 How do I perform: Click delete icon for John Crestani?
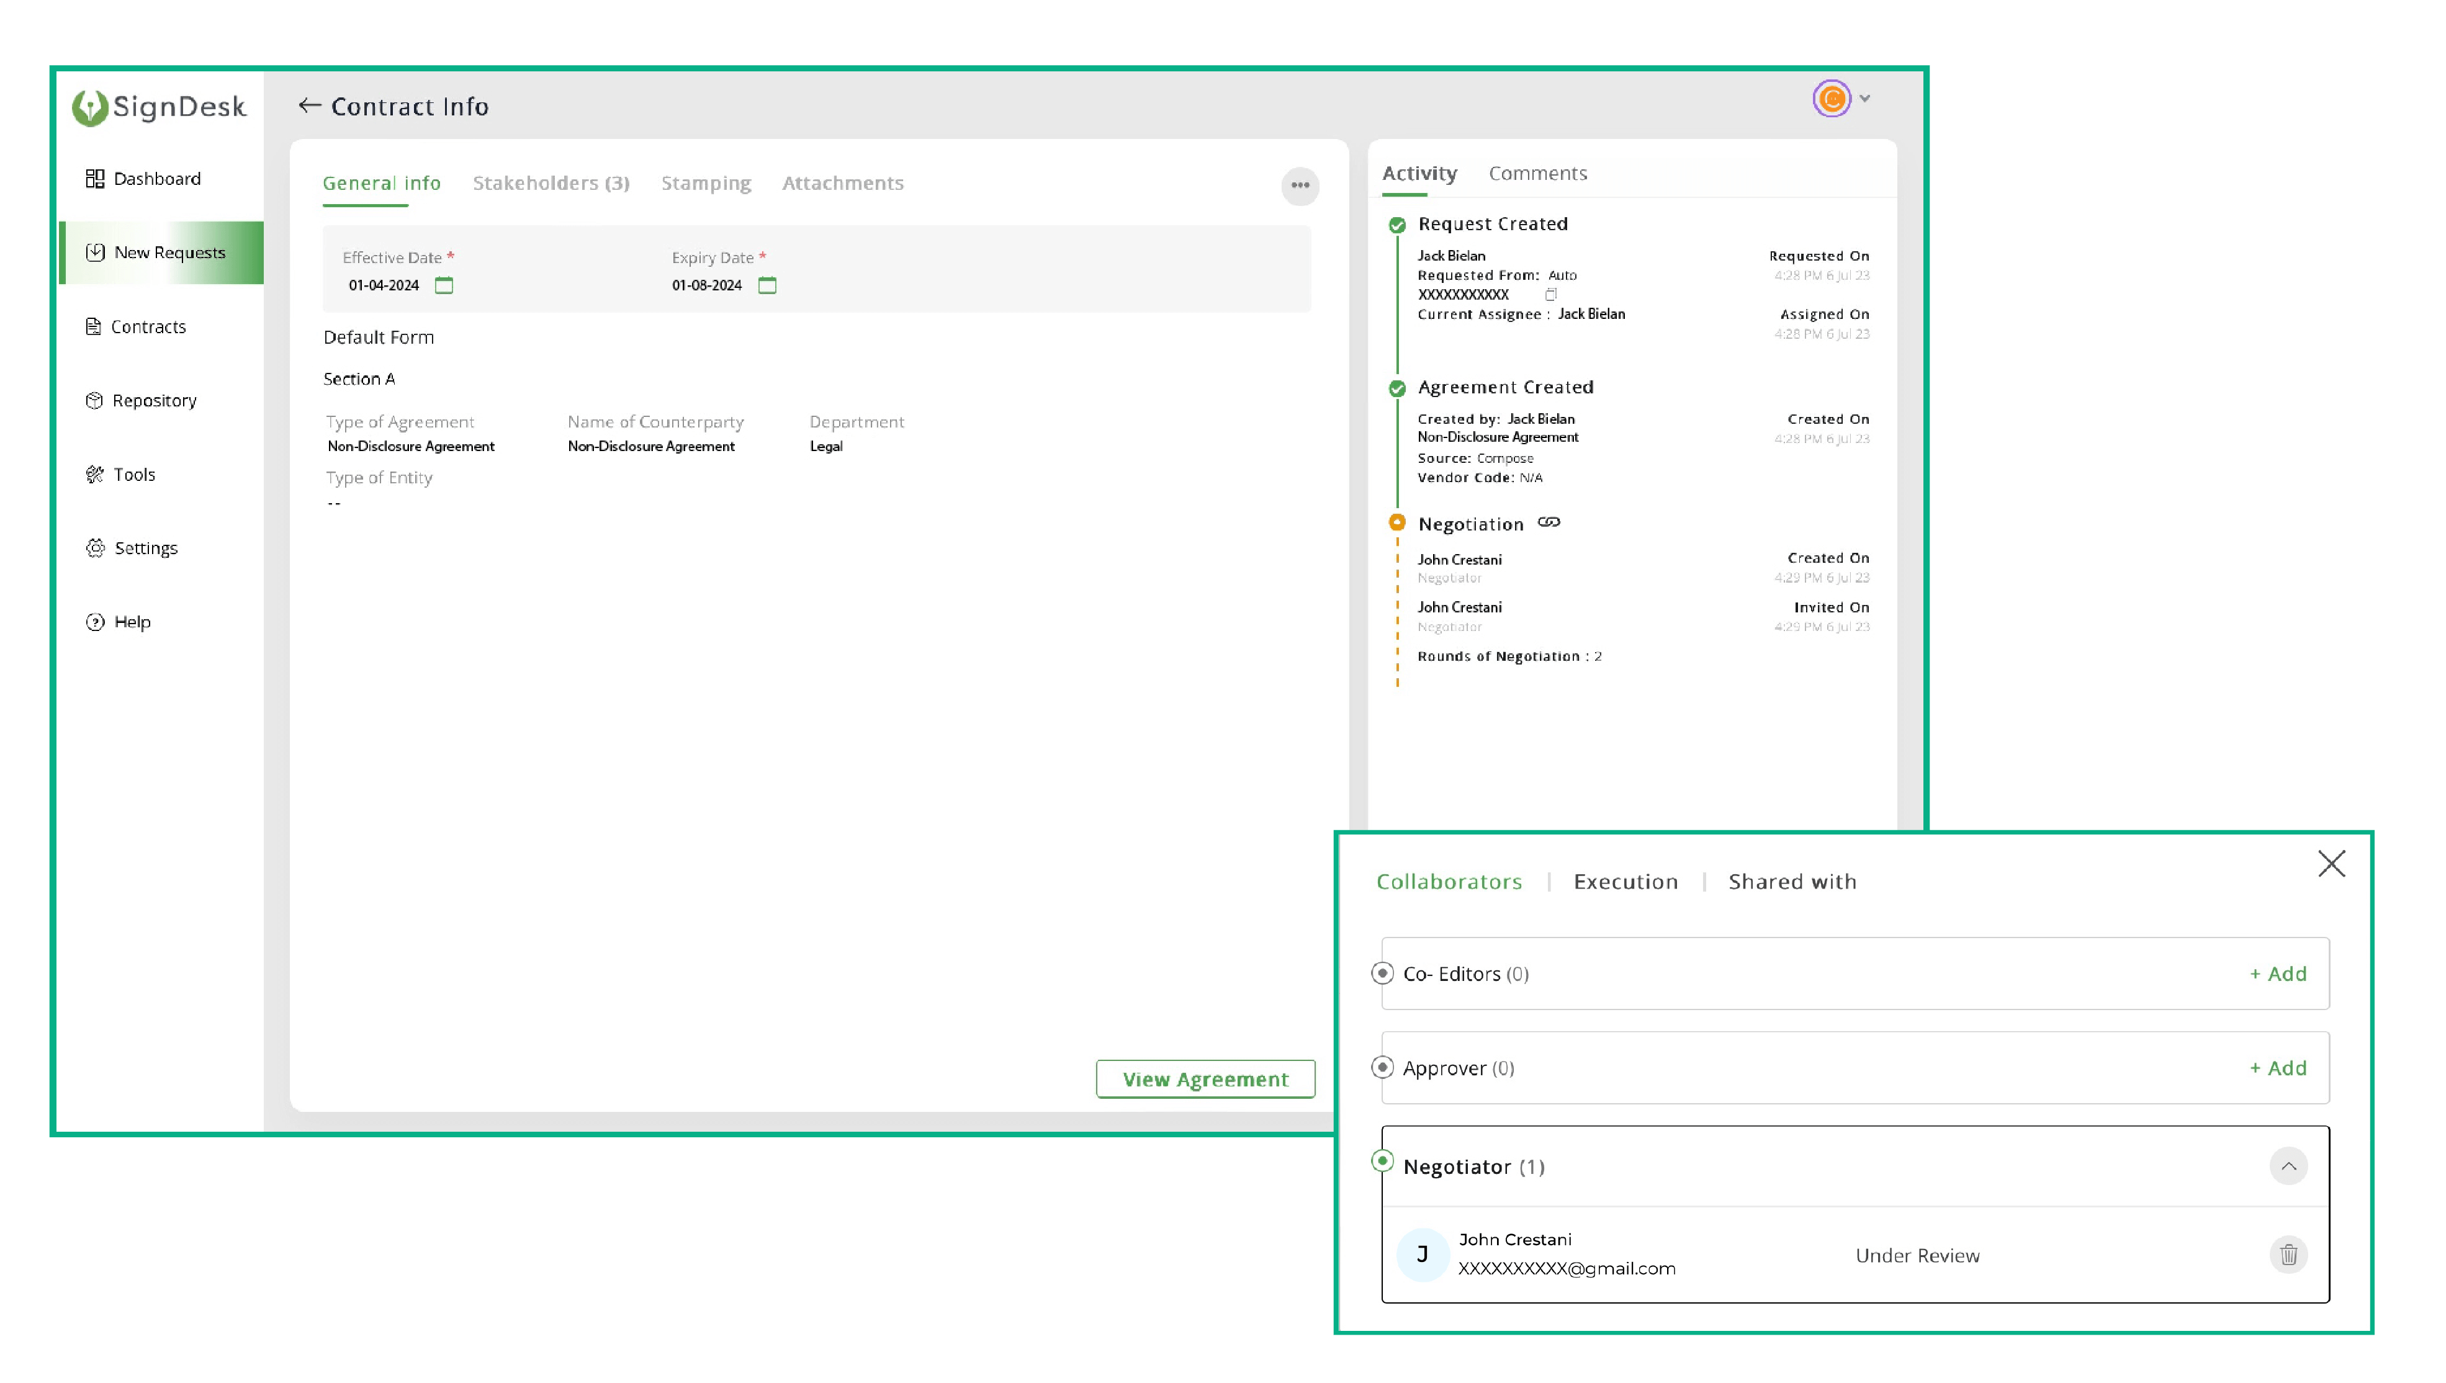click(x=2288, y=1254)
